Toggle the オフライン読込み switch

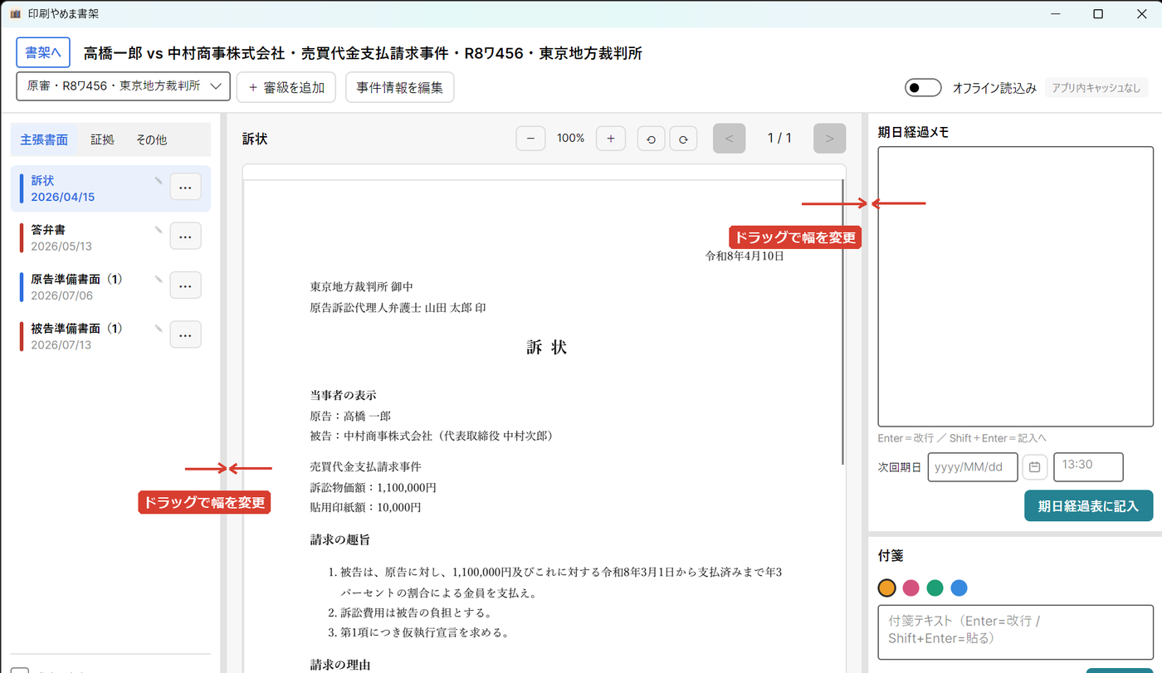(x=923, y=87)
